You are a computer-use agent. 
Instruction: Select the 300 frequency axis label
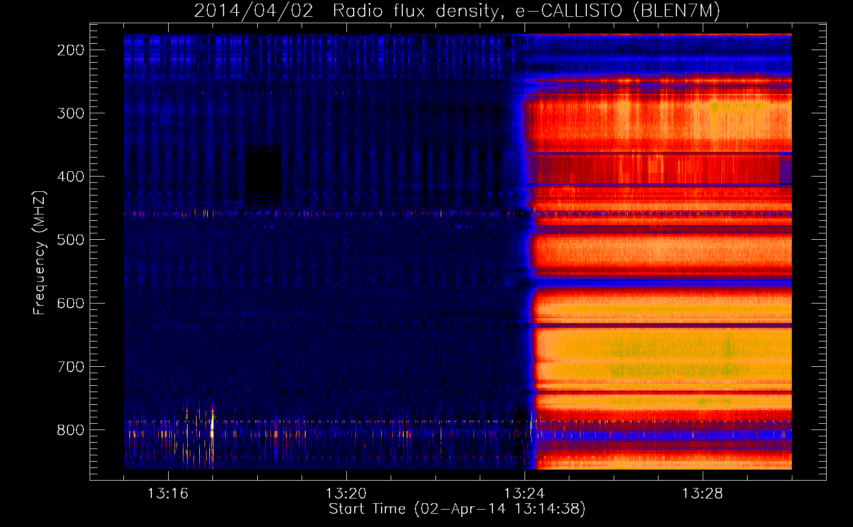click(x=71, y=113)
